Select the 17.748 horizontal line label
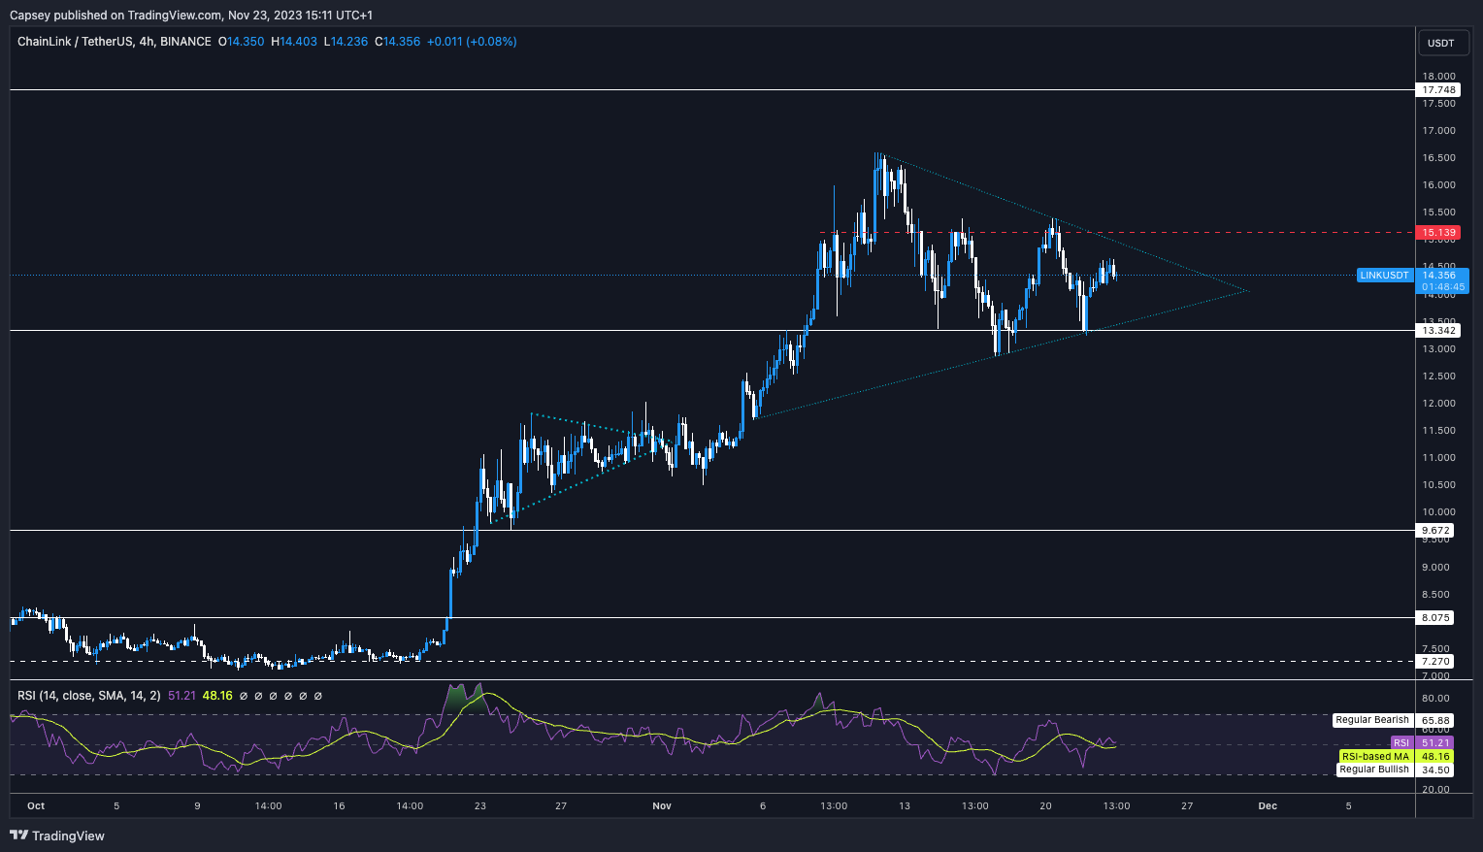The width and height of the screenshot is (1483, 852). click(1438, 90)
